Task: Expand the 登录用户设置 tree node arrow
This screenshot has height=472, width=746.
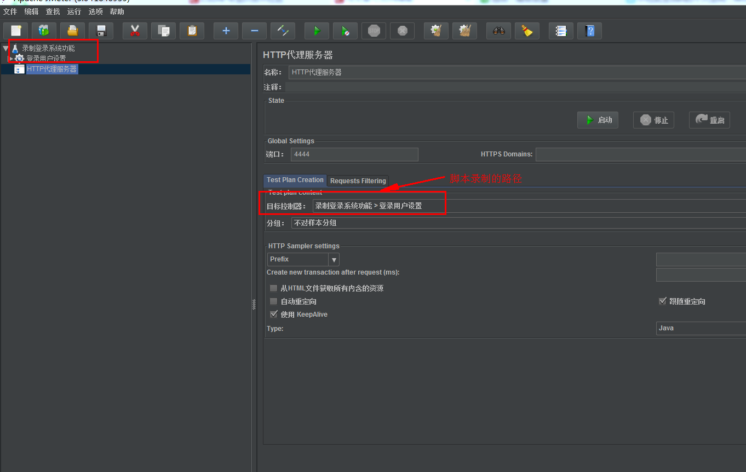Action: tap(10, 58)
